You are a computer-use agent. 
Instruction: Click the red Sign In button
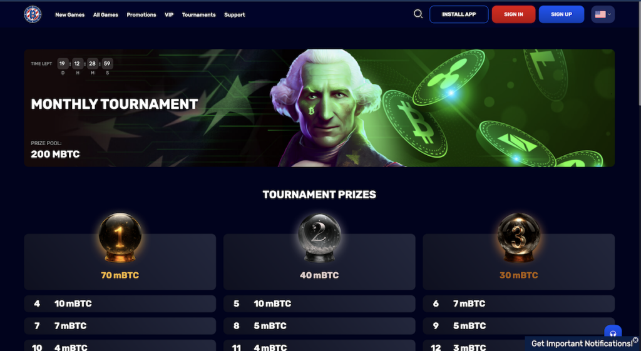513,14
